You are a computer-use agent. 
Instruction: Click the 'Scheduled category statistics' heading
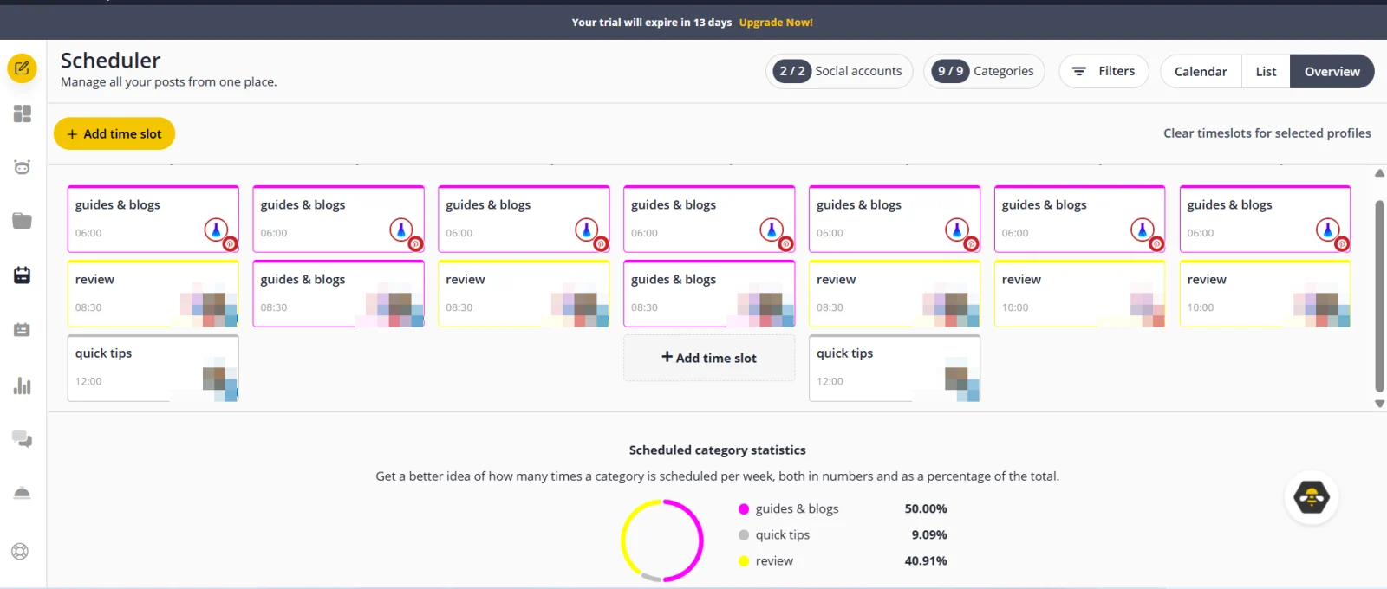[x=717, y=450]
